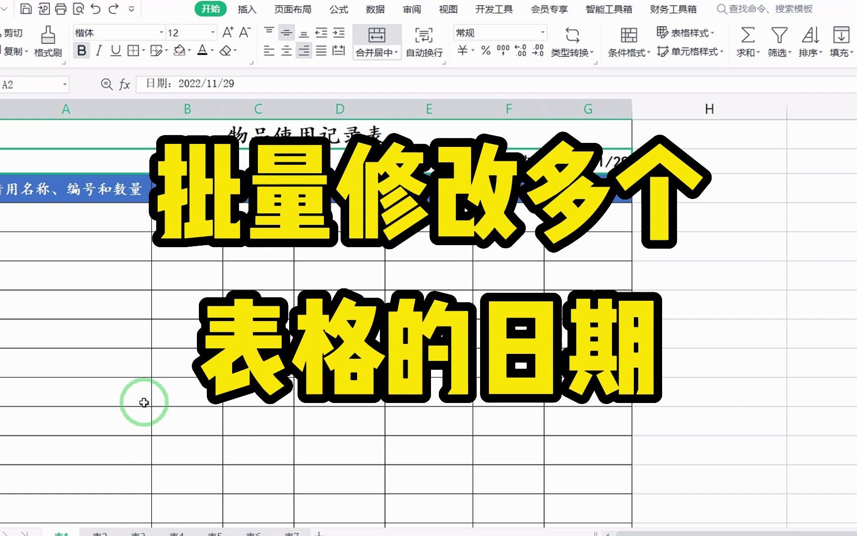Apply the percent style format
The width and height of the screenshot is (857, 536).
pos(486,51)
